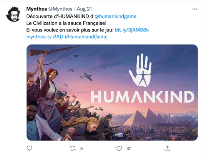Open the Mynthos display name profile
204x156 pixels.
click(x=36, y=9)
